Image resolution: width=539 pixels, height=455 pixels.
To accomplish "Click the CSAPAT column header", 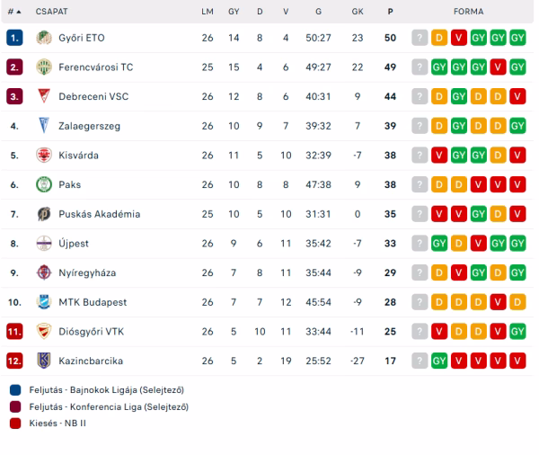I will point(51,12).
